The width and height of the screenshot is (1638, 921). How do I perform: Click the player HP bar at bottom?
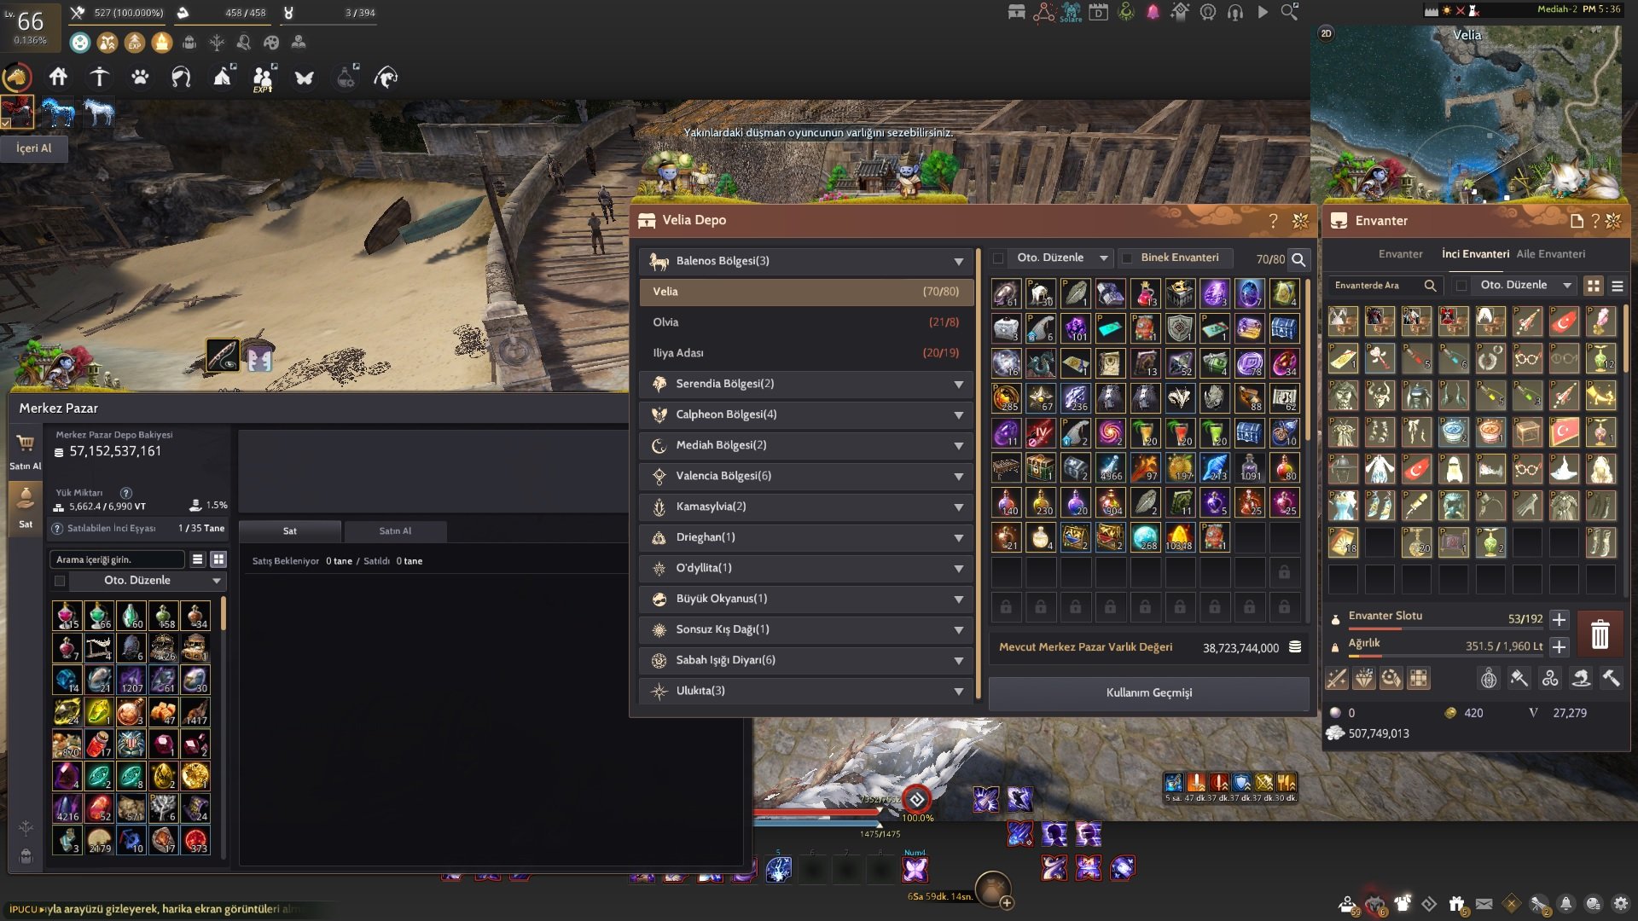click(x=817, y=811)
